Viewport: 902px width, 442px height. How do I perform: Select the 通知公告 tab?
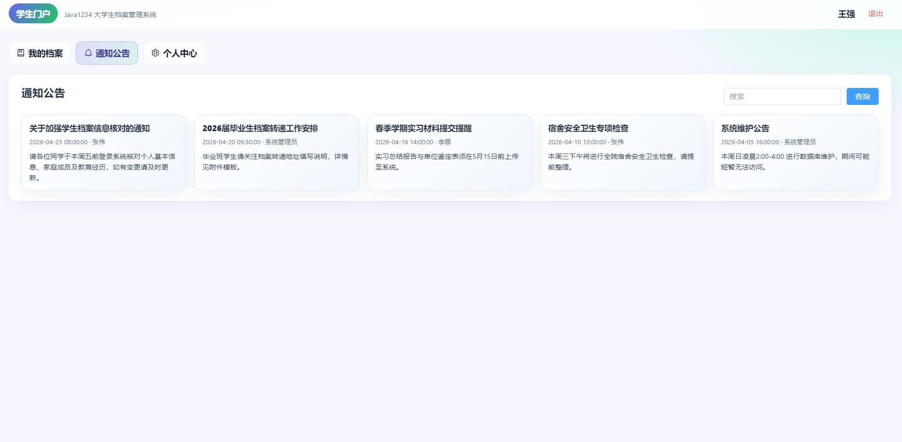(107, 53)
